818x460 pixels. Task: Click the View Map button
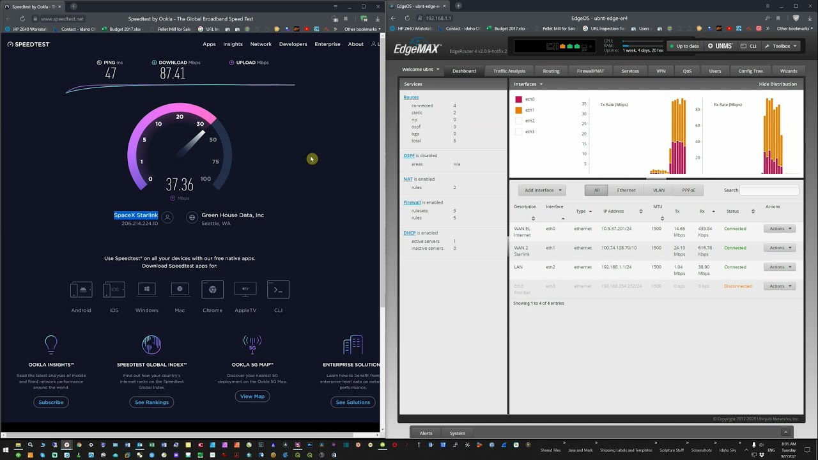pos(252,396)
